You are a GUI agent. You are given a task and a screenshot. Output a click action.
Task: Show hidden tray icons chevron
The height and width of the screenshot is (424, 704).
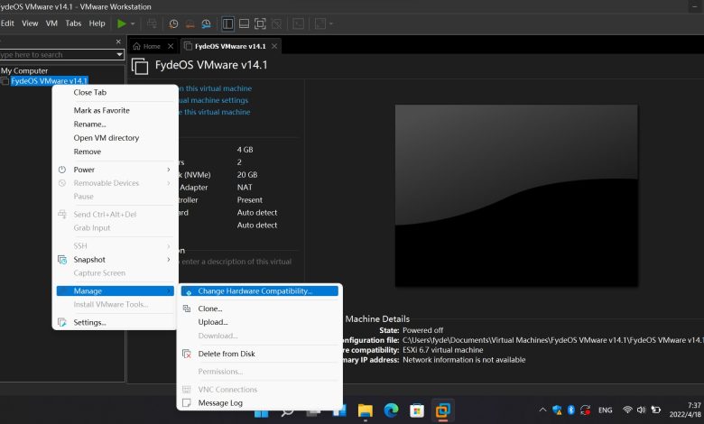click(x=542, y=410)
